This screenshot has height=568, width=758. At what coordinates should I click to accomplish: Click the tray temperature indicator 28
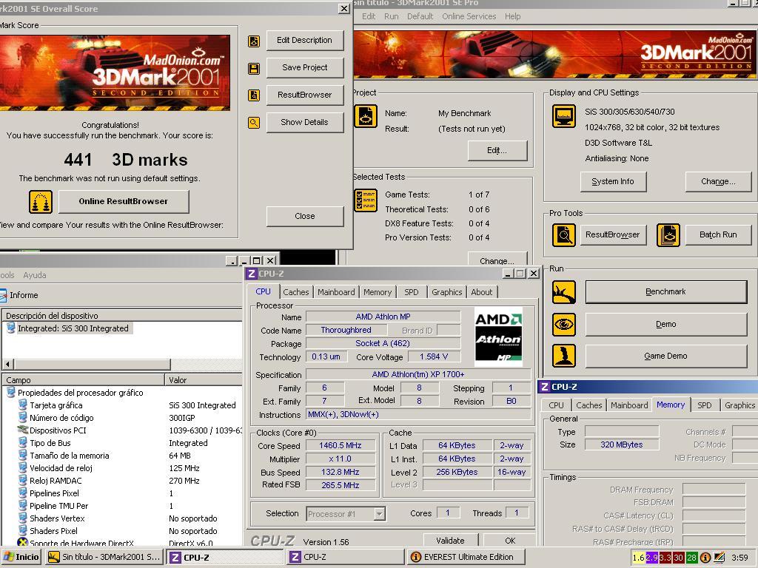point(692,558)
